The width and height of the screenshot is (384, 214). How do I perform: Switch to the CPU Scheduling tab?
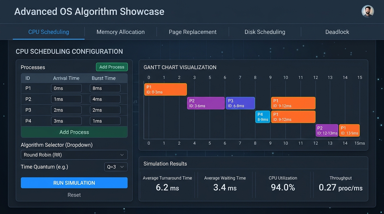[49, 32]
